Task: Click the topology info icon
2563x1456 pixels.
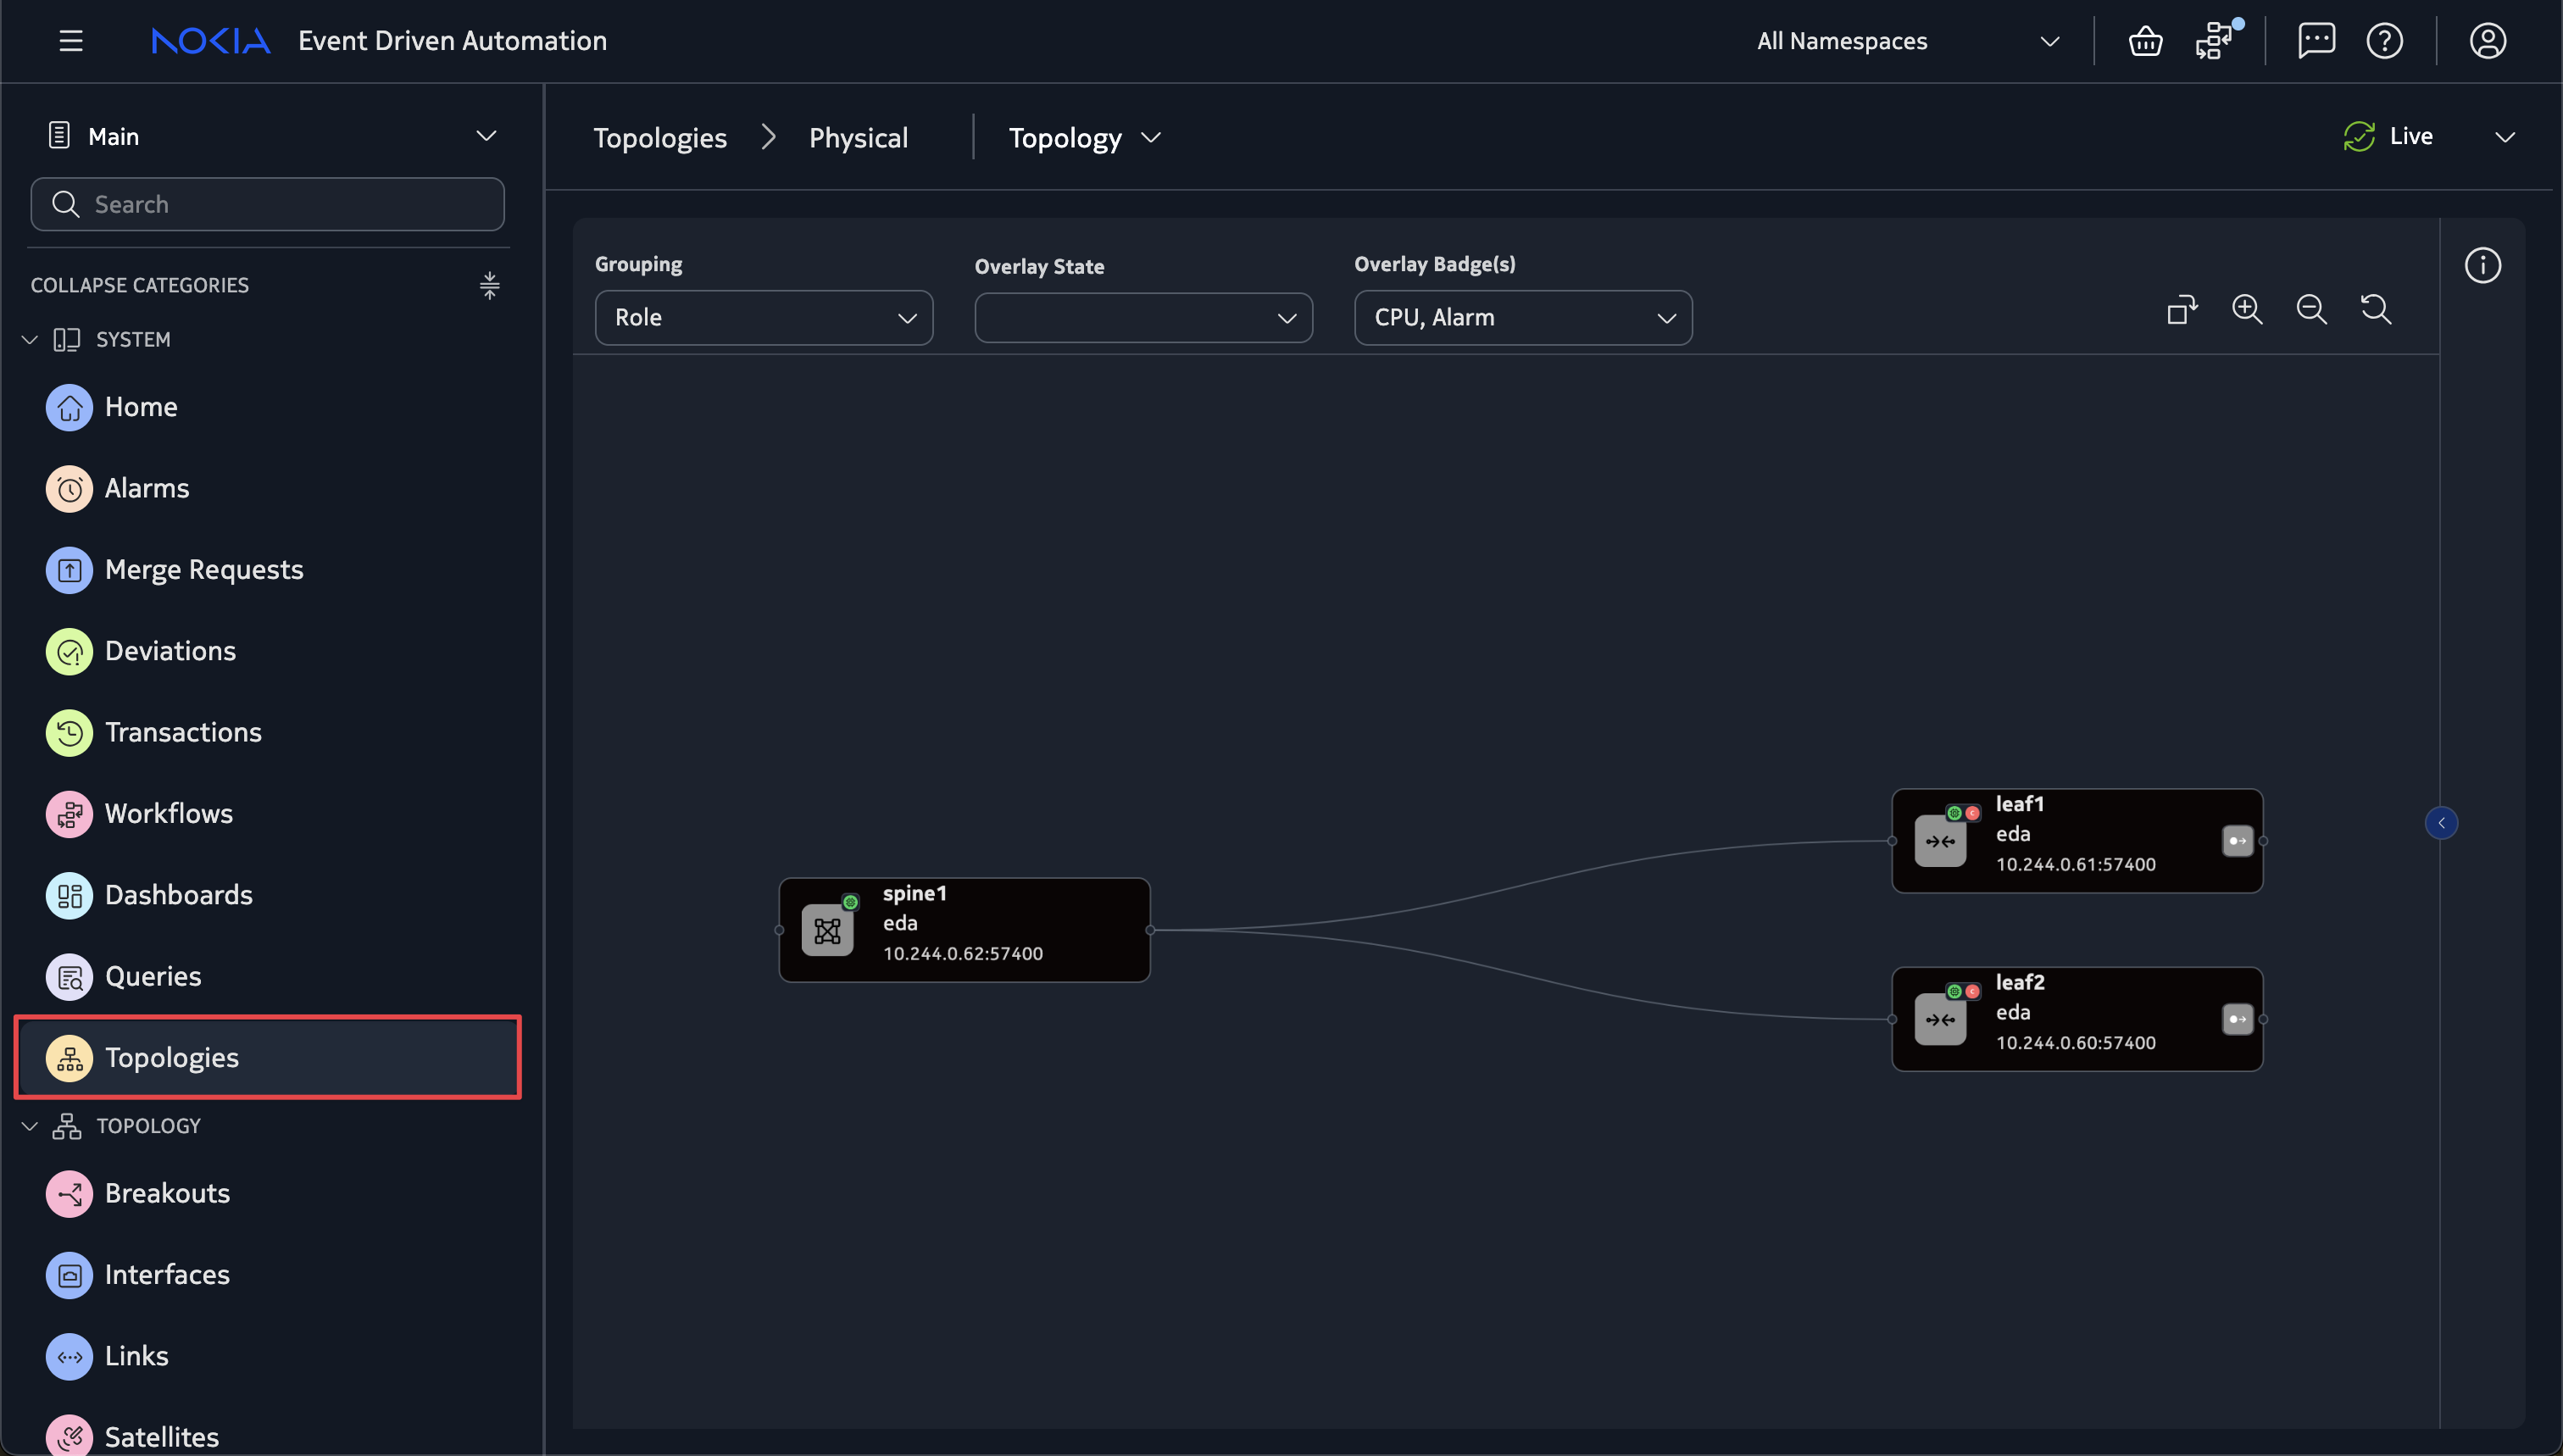Action: click(2482, 265)
